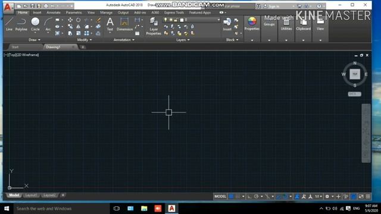Click the Insert block icon
The height and width of the screenshot is (214, 381).
(x=227, y=24)
